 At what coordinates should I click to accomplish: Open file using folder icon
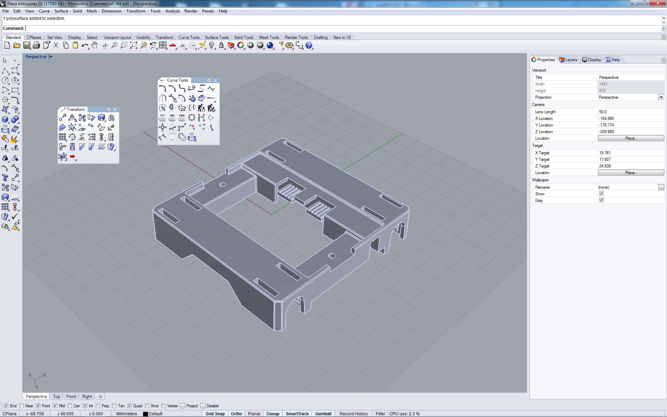17,46
